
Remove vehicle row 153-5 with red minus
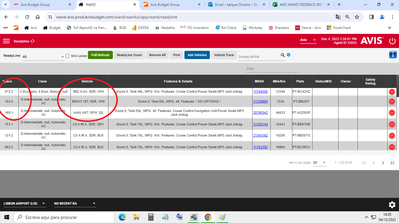pyautogui.click(x=392, y=101)
